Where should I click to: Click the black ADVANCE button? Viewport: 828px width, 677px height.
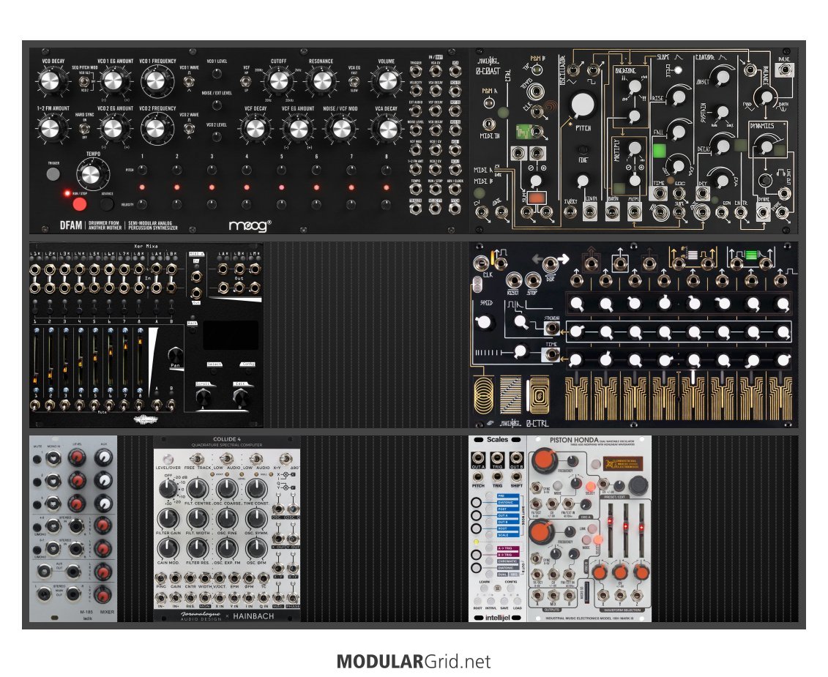tap(107, 204)
